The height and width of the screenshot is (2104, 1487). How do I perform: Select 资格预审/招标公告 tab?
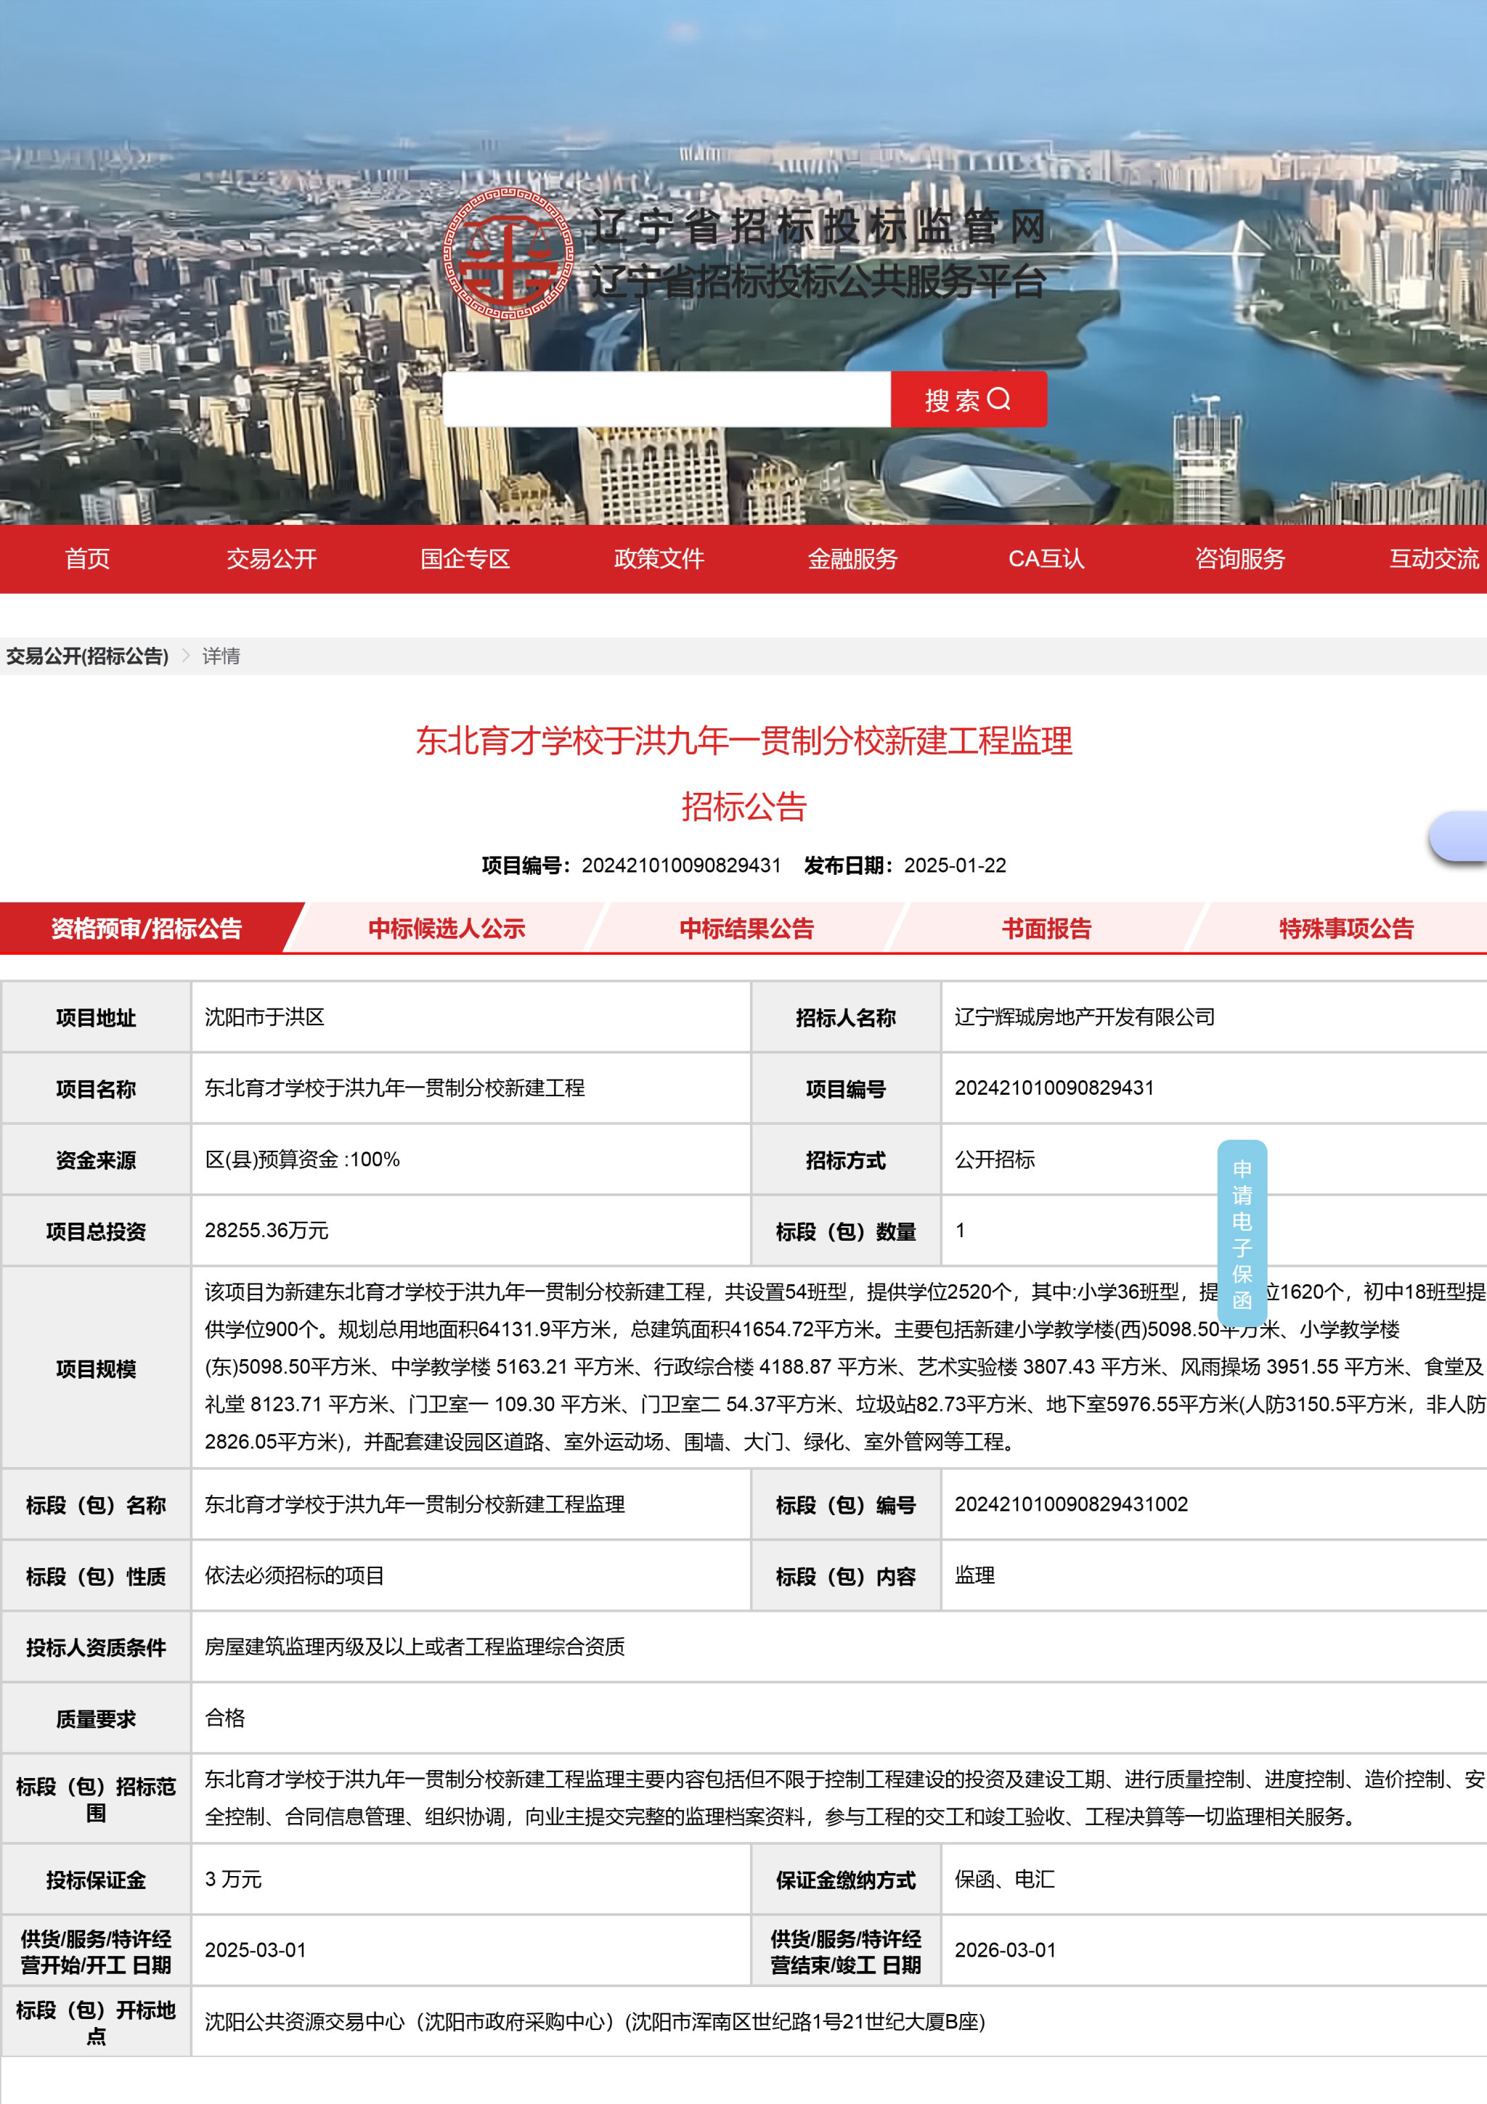pos(147,929)
